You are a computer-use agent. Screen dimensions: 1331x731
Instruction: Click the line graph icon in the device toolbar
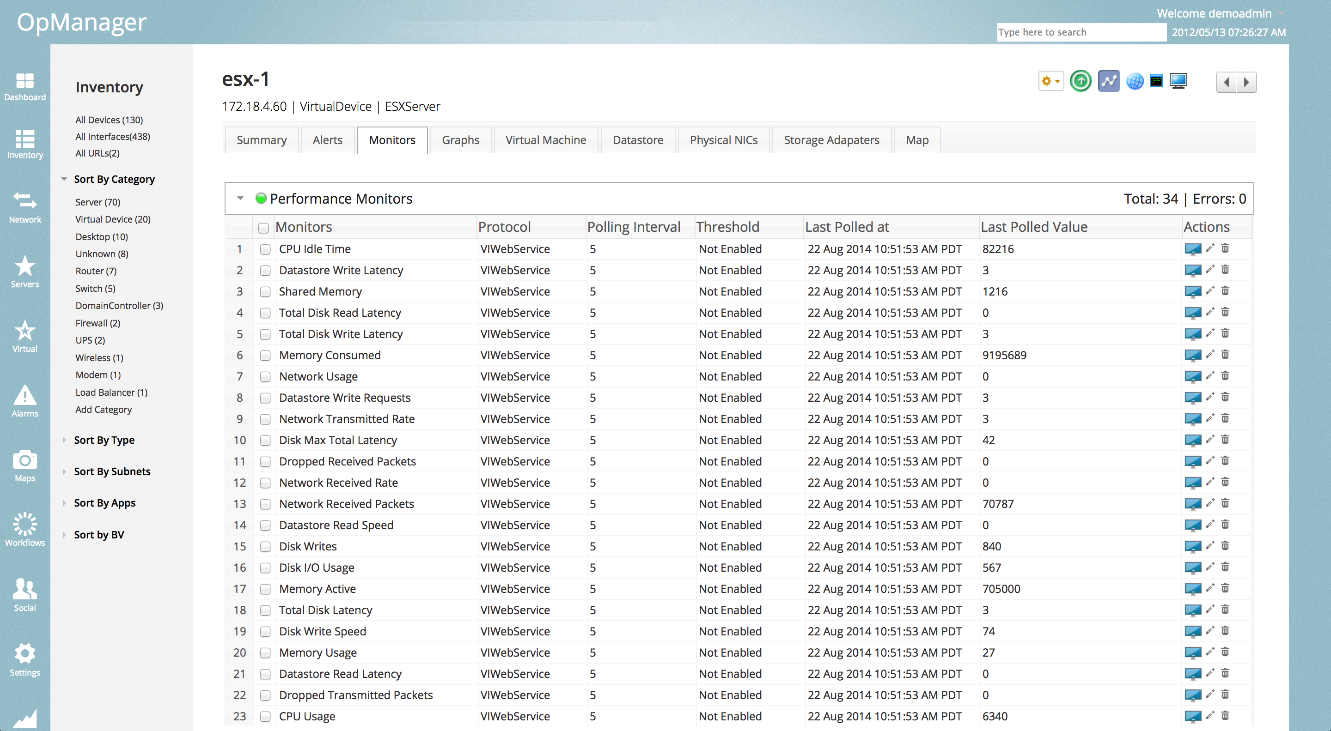(x=1108, y=81)
